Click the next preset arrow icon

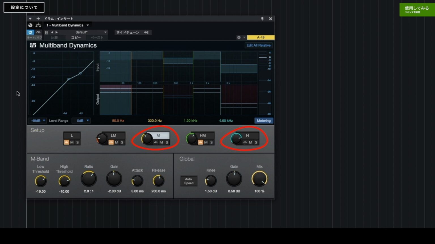pos(56,32)
